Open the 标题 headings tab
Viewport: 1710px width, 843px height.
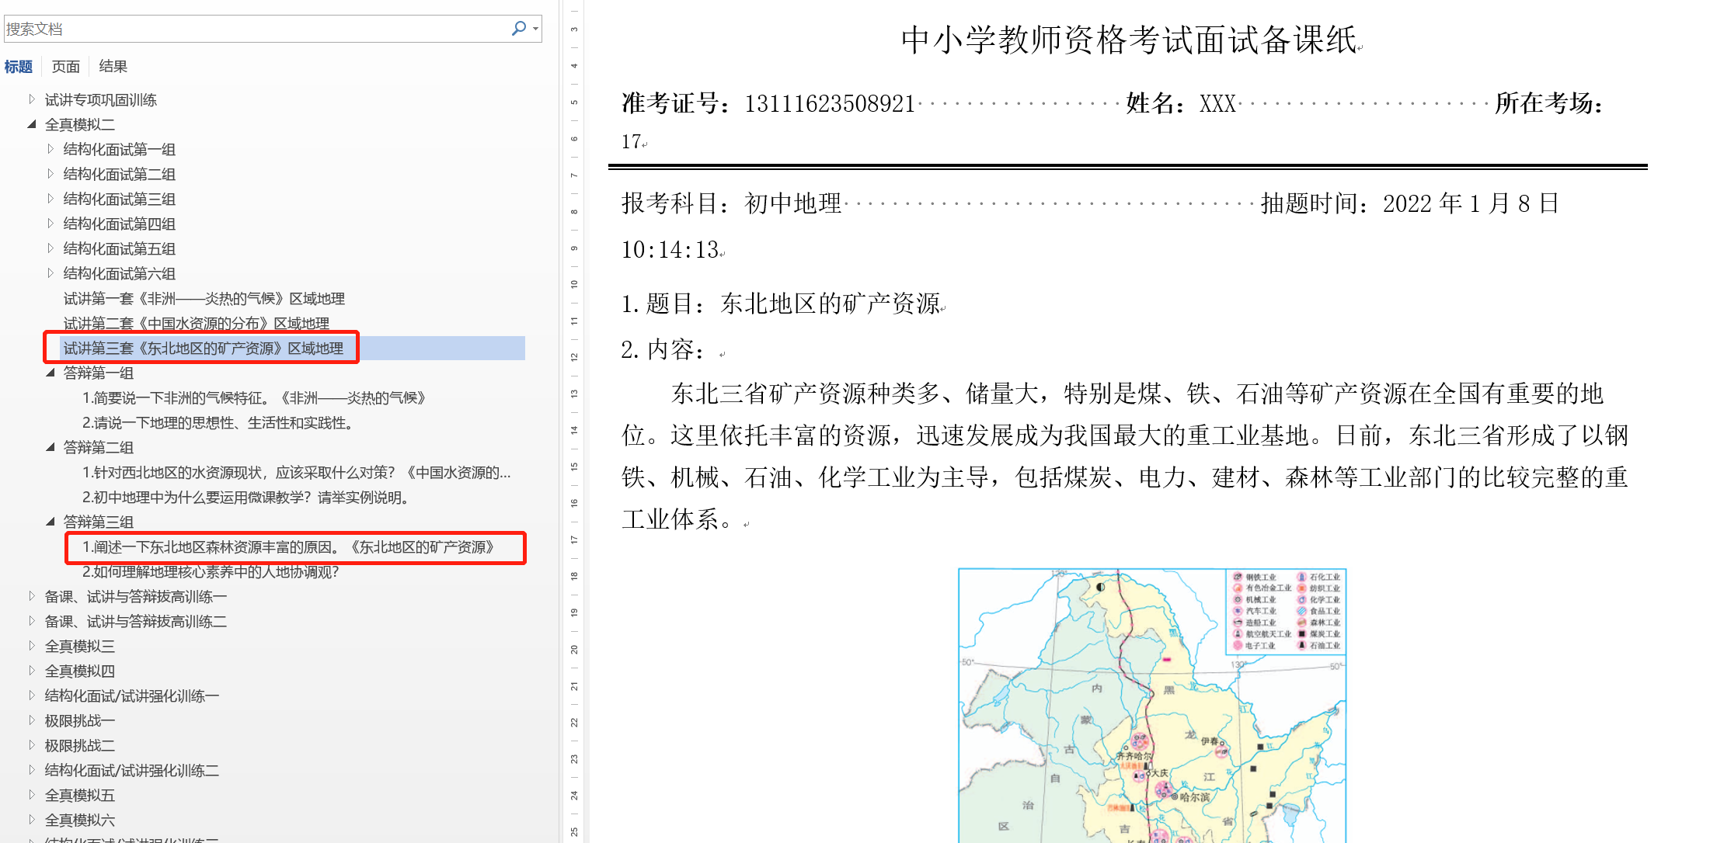[x=18, y=67]
